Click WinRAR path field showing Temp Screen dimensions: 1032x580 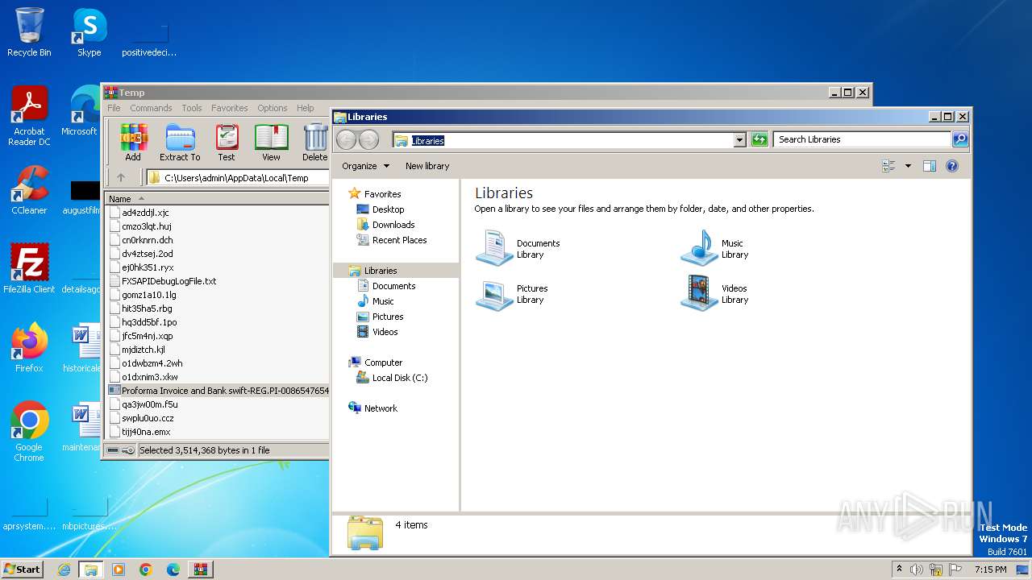click(x=238, y=178)
